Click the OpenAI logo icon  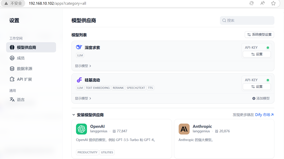(x=81, y=129)
